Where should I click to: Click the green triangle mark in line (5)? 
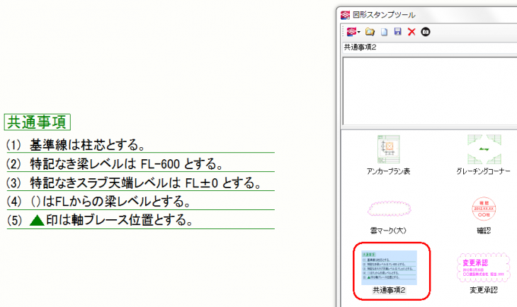pyautogui.click(x=37, y=221)
